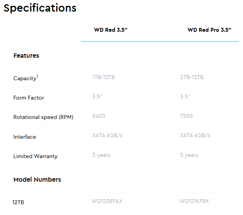
Task: Click the Capacity row label
Action: click(x=24, y=79)
